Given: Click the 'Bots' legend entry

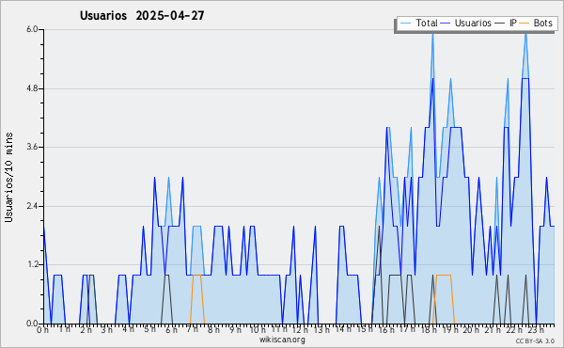Looking at the screenshot, I should (542, 23).
